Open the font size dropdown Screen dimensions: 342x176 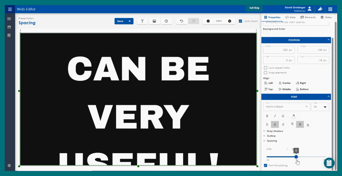tap(320, 107)
